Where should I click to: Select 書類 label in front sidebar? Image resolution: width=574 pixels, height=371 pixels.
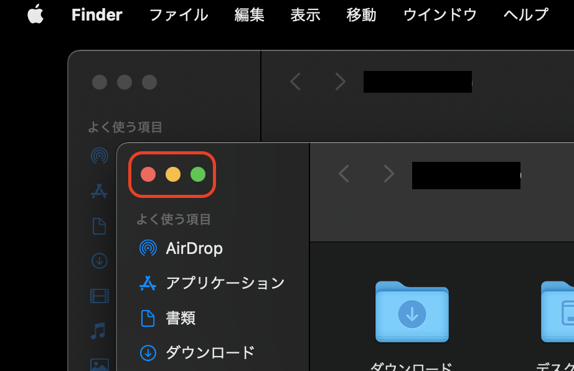tap(181, 318)
